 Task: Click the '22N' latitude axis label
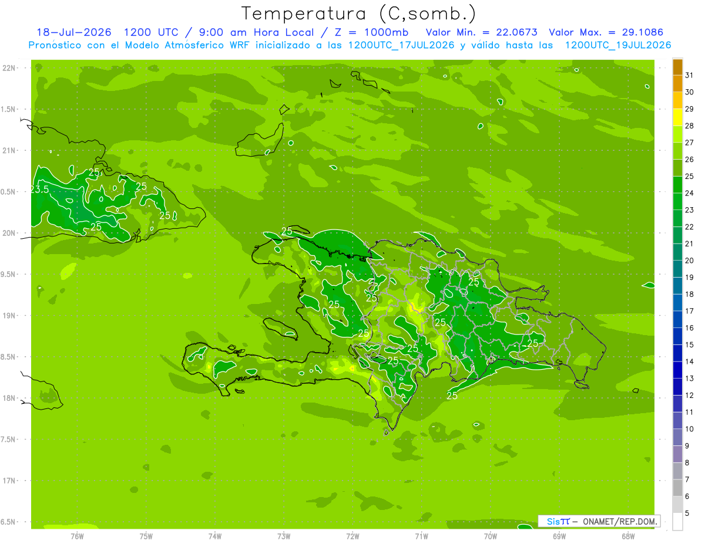tap(9, 68)
